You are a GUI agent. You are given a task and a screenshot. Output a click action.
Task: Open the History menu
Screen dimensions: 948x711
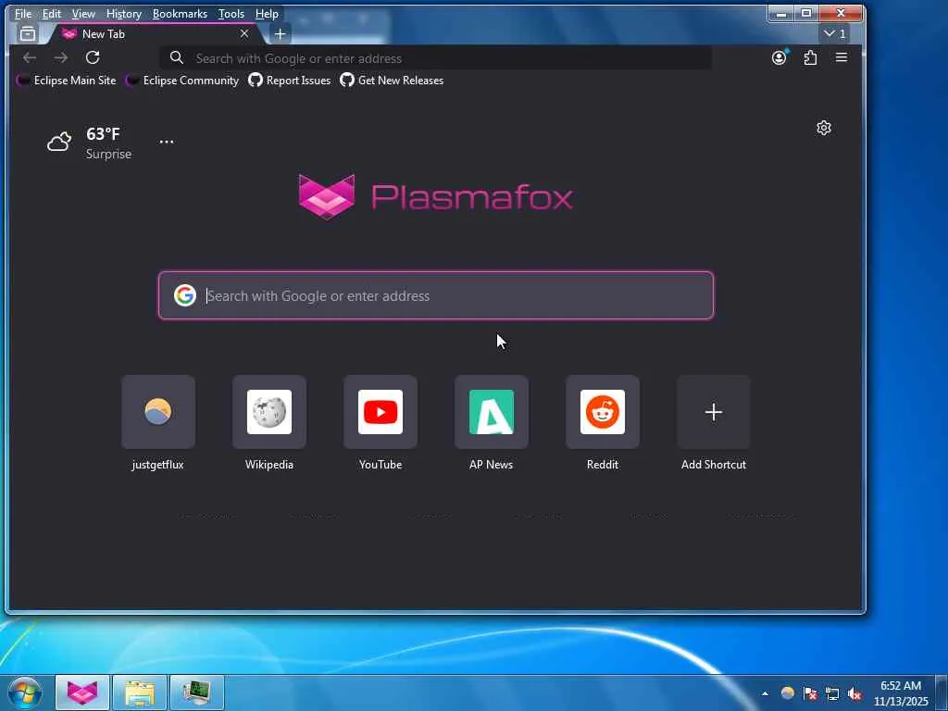(x=123, y=13)
